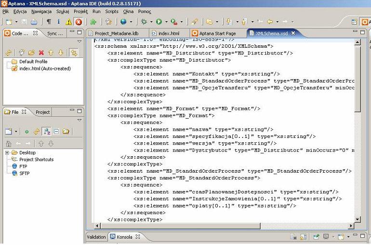The image size is (371, 245).
Task: Click the Open Console icon with plus
Action: [341, 237]
